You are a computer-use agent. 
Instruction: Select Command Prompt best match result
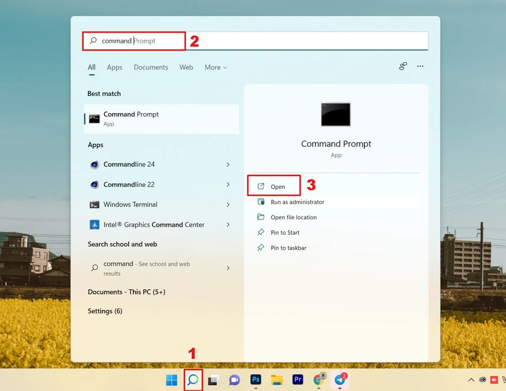(x=161, y=119)
